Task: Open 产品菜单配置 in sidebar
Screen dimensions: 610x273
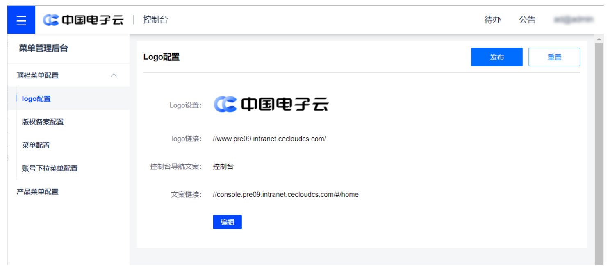Action: [x=68, y=191]
